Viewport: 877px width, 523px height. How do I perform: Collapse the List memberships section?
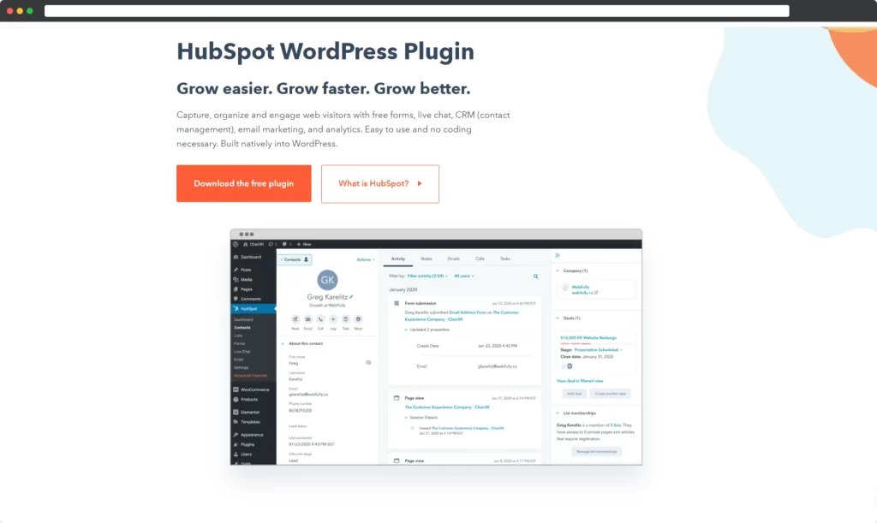558,413
